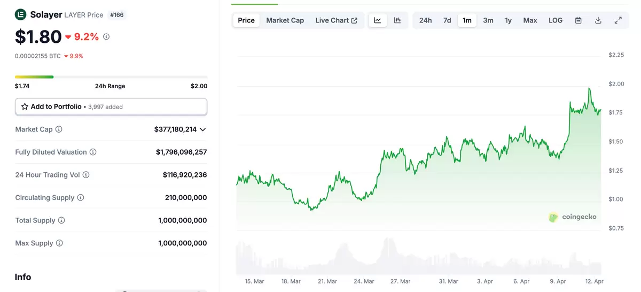Click the $1,796,096,257 valuation value
This screenshot has width=641, height=292.
(x=182, y=152)
